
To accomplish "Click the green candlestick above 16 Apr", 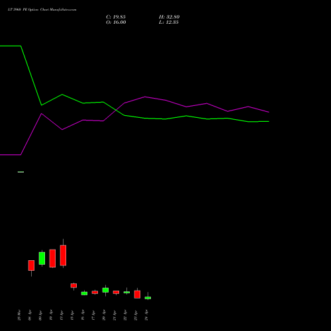I will point(84,293).
